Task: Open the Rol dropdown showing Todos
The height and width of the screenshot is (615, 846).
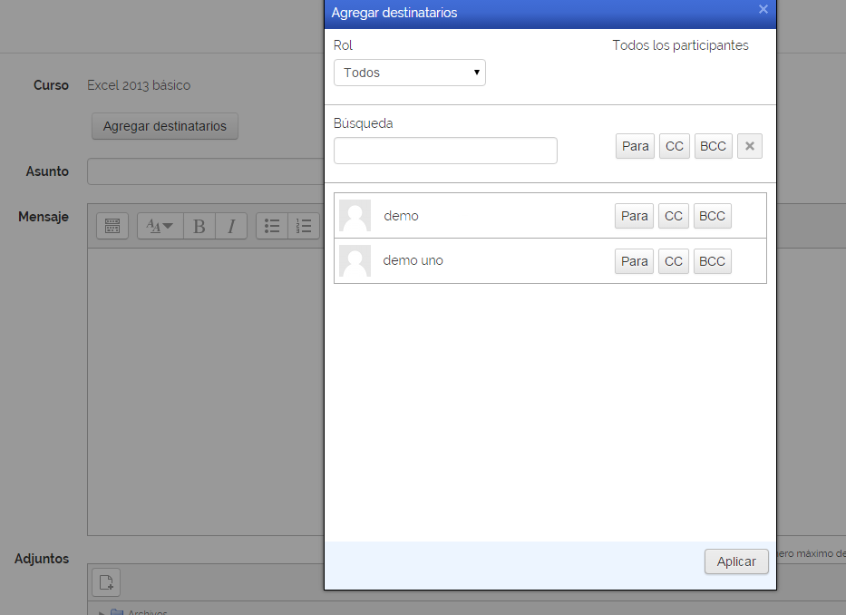Action: [x=410, y=73]
